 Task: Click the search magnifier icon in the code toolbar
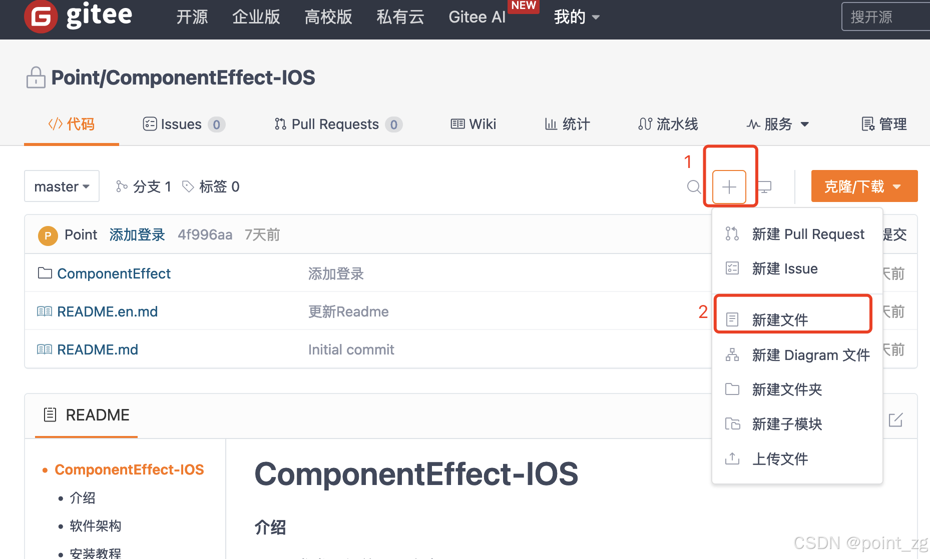(x=694, y=187)
